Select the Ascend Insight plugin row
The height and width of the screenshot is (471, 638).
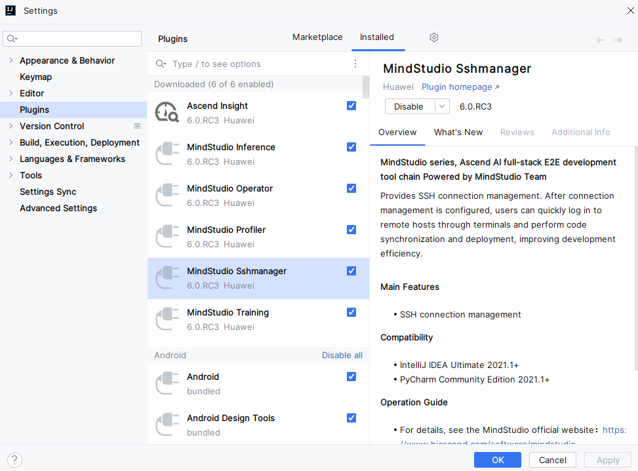tap(258, 113)
